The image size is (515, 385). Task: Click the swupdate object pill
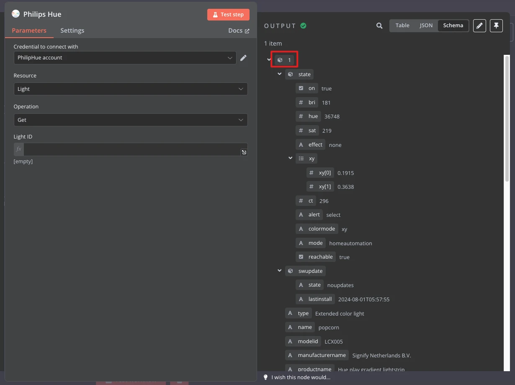tap(305, 271)
